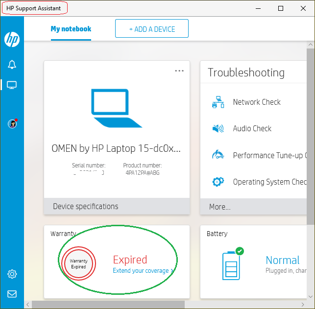Click the horizontal scrollbar right arrow
315x309 pixels.
(303, 305)
